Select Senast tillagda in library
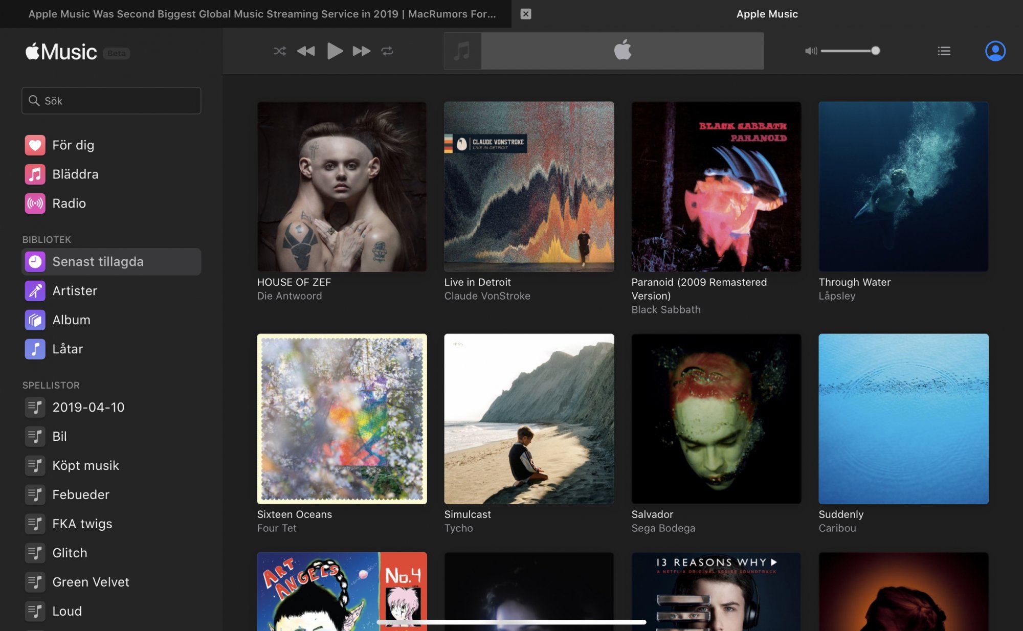The image size is (1023, 631). tap(112, 262)
